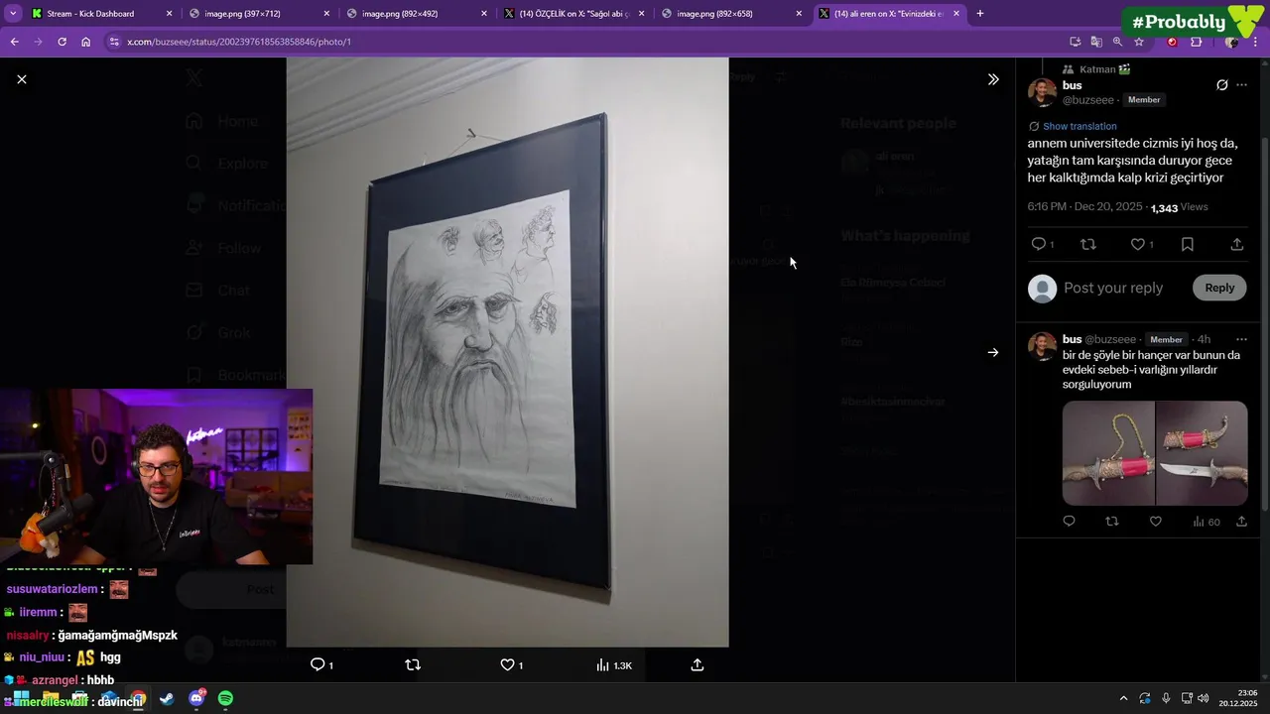Click the zoom icon in address bar
Viewport: 1270px width, 714px height.
(1117, 42)
